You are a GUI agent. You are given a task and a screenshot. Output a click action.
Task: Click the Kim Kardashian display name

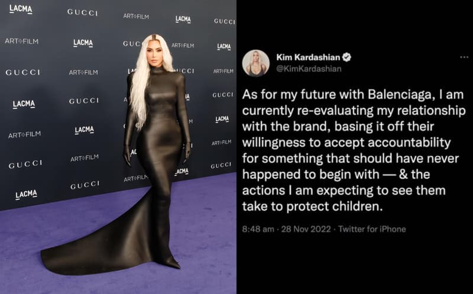coord(308,57)
